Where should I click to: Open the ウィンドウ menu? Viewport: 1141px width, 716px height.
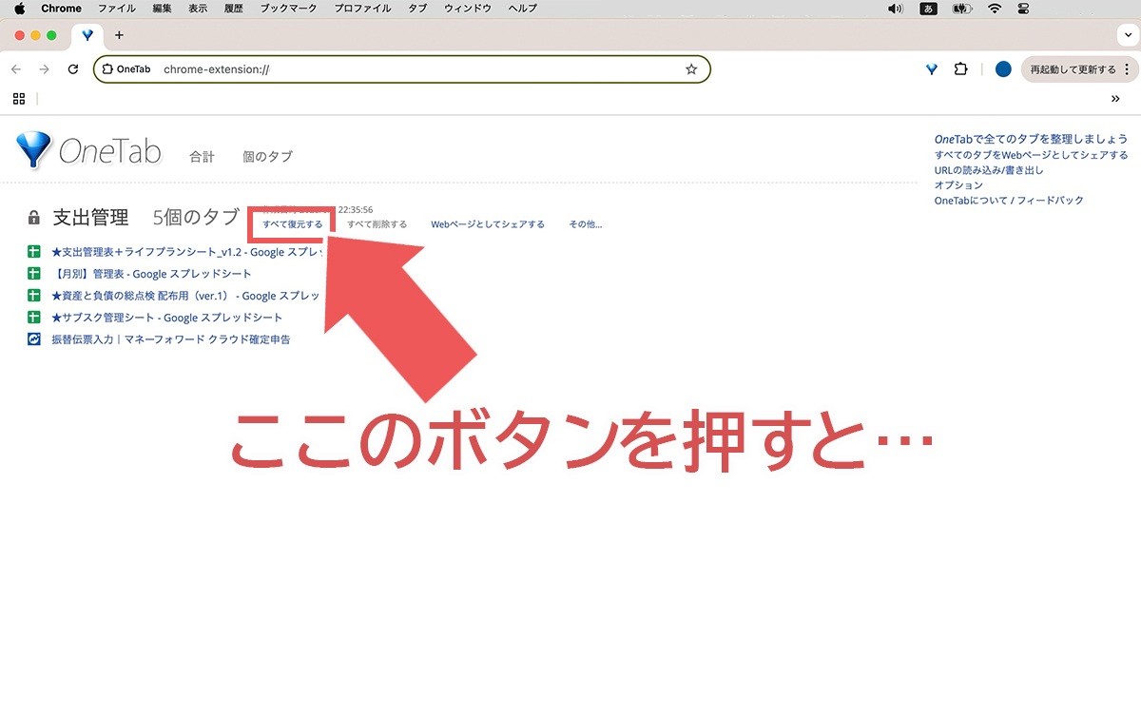pyautogui.click(x=468, y=9)
